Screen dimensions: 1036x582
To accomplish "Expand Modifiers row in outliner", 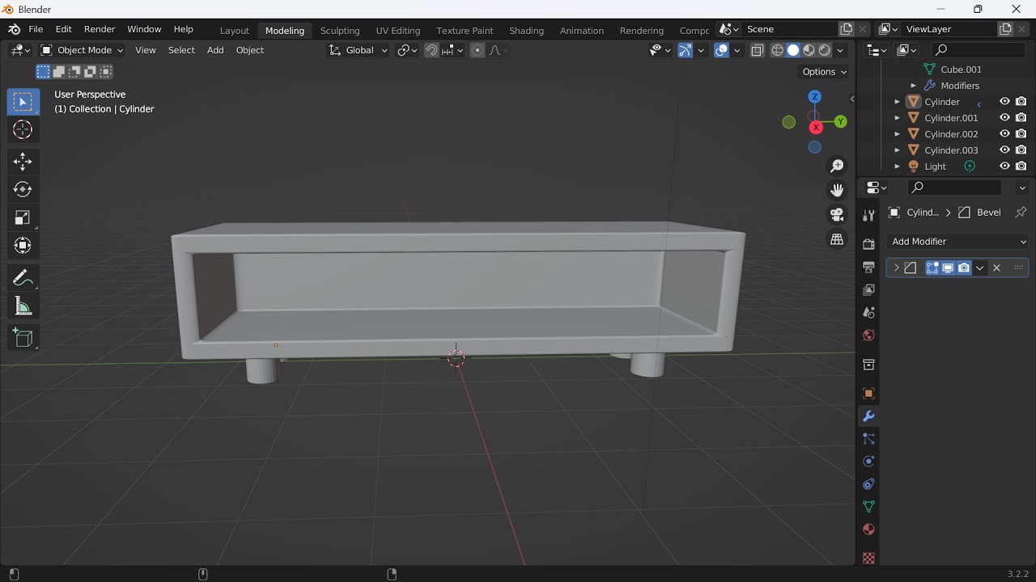I will (913, 86).
